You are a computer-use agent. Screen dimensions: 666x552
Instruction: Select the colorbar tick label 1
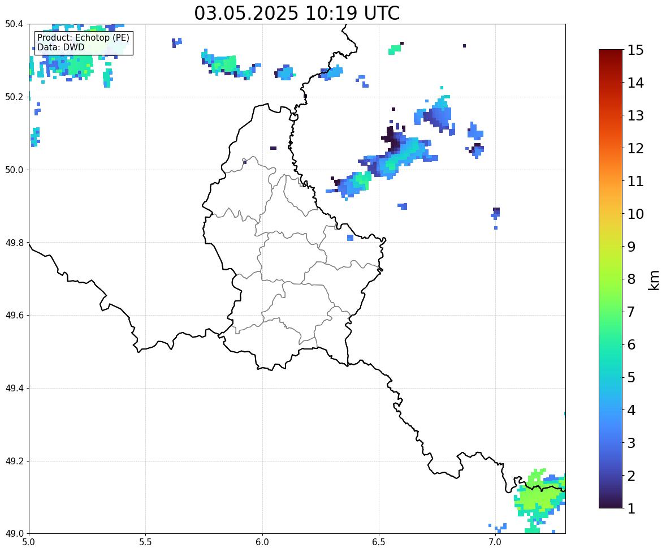tap(632, 508)
